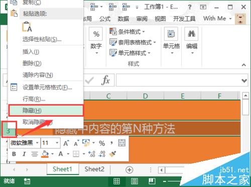Toggle italic in the mini toolbar
The image size is (251, 187).
(x=24, y=154)
